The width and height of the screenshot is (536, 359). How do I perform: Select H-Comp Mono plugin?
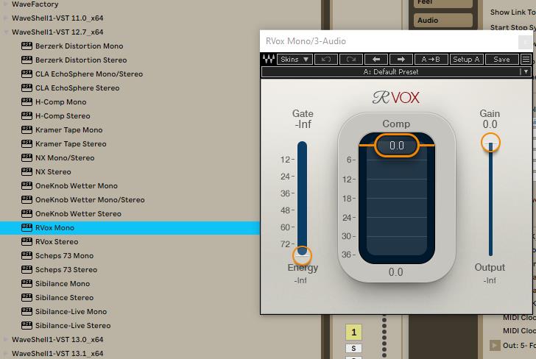tap(61, 102)
